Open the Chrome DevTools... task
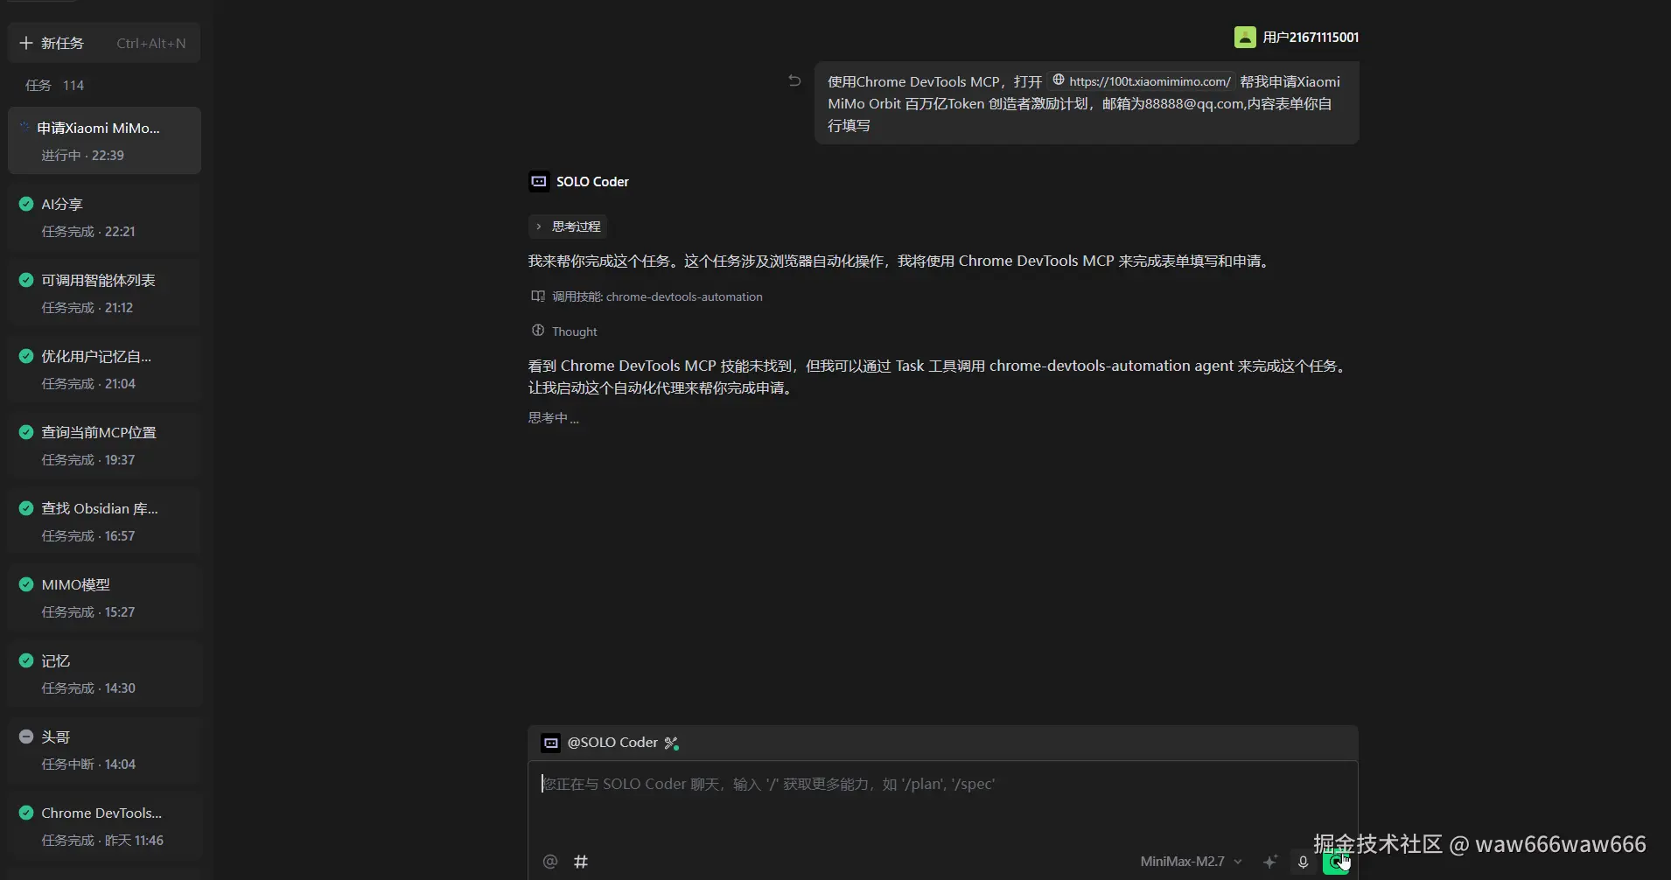The image size is (1671, 880). 104,826
